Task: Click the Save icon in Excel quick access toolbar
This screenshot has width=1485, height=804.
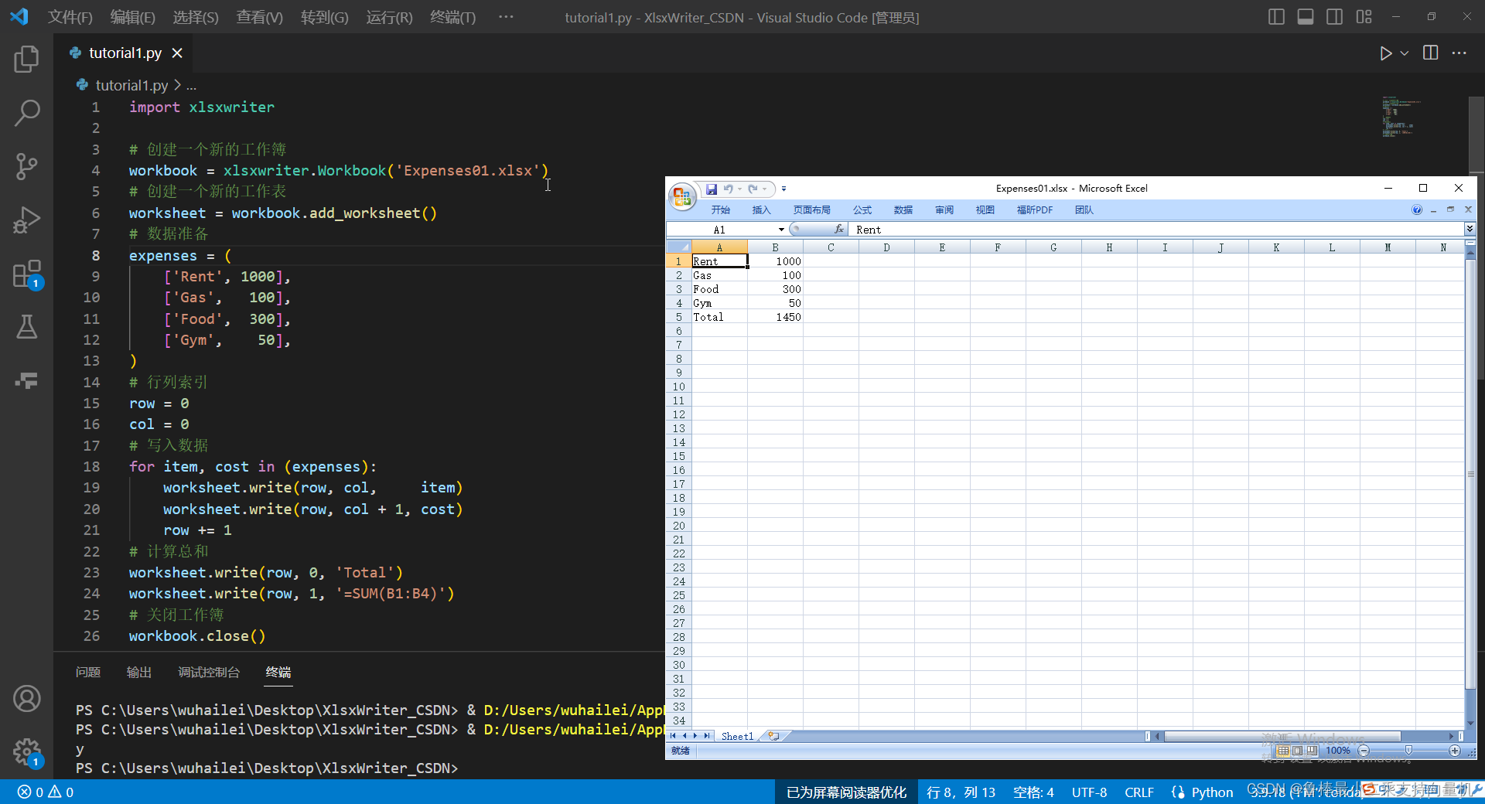Action: [x=712, y=189]
